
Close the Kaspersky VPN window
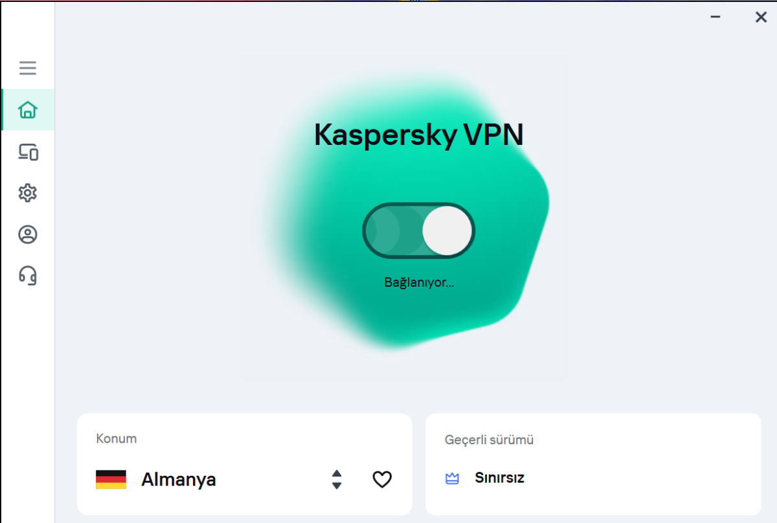pyautogui.click(x=761, y=17)
